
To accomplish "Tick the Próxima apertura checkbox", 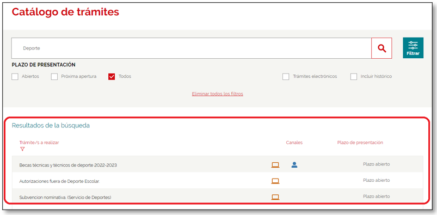I will click(x=54, y=77).
